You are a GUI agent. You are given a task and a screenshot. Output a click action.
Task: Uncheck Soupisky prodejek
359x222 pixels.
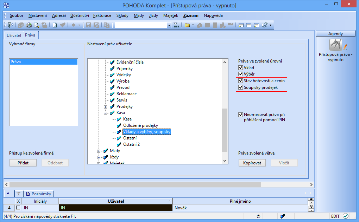[x=240, y=87]
